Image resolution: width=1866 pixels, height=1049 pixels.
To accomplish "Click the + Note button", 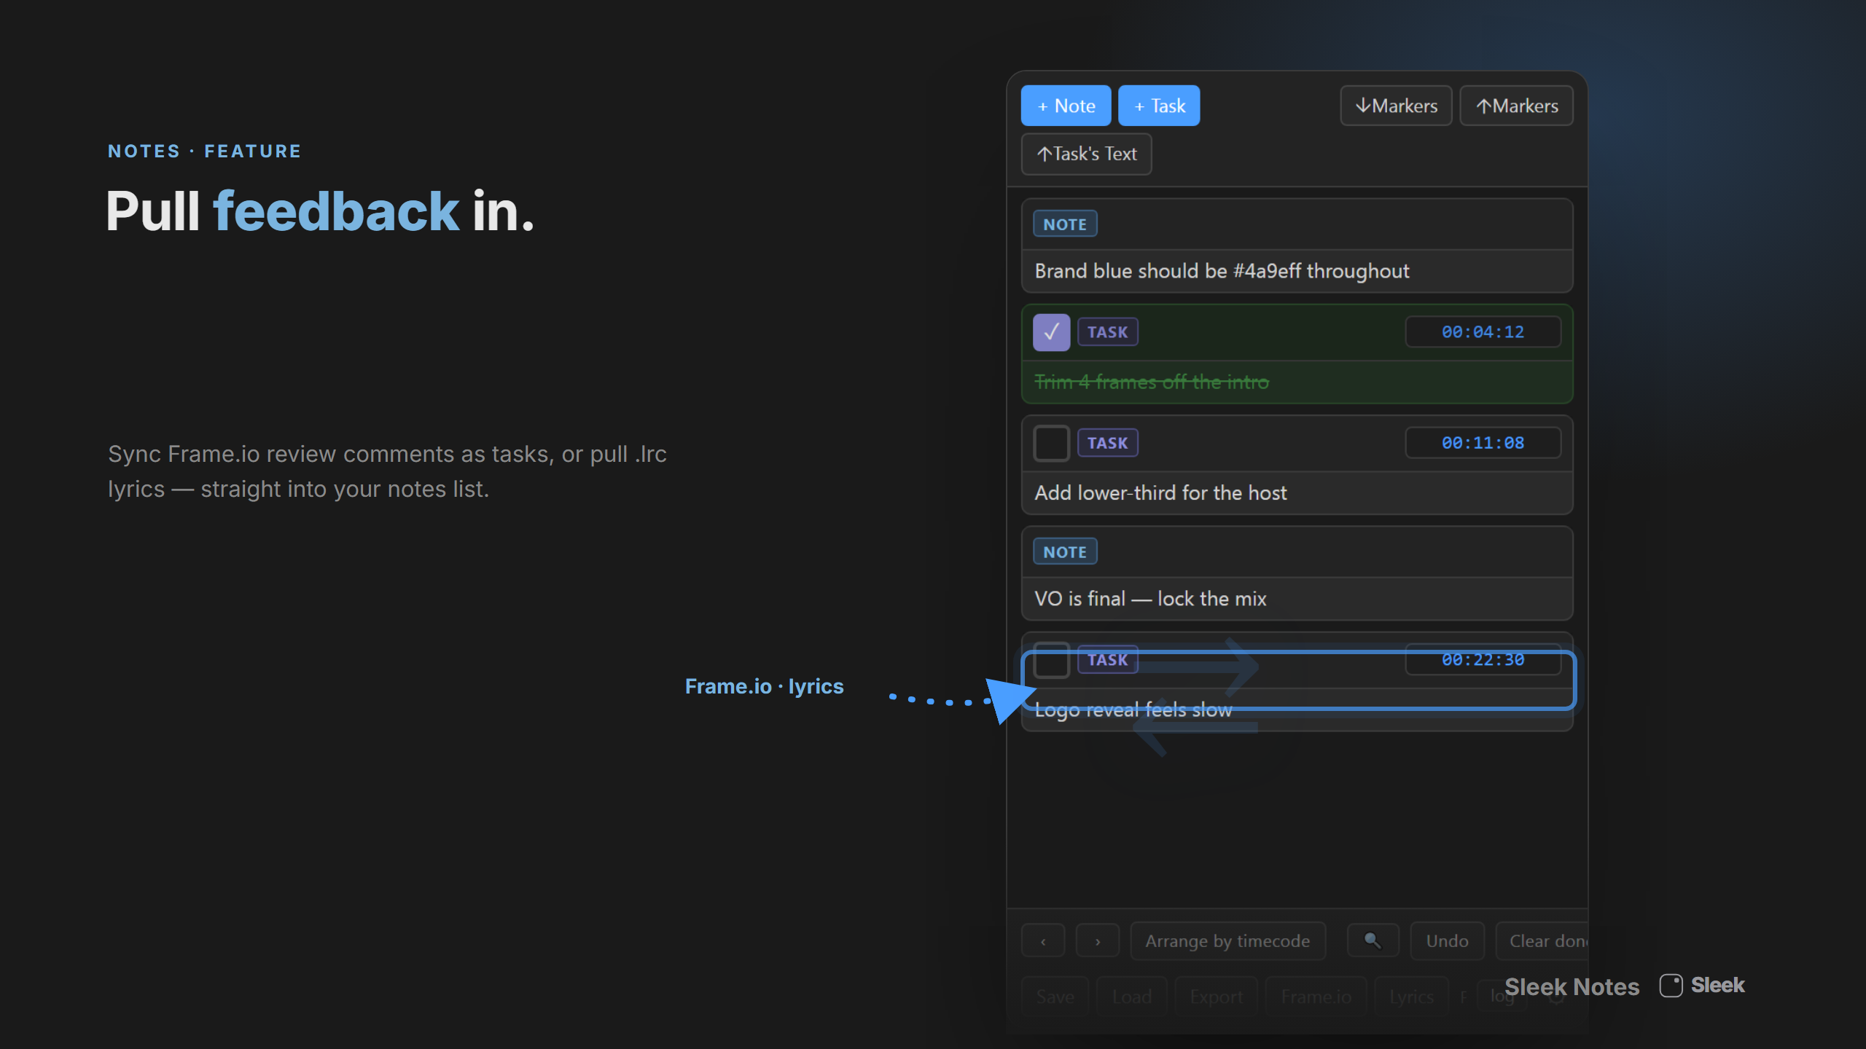I will coord(1066,106).
